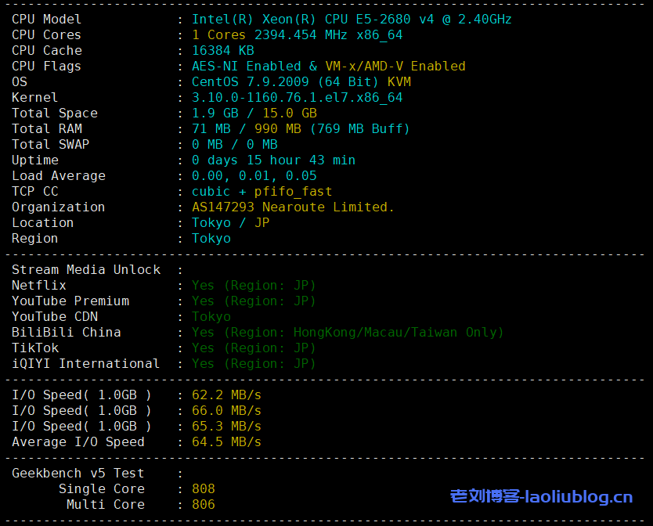Screen dimensions: 653x526
Task: Click the Location value Tokyo / JP
Action: 230,222
